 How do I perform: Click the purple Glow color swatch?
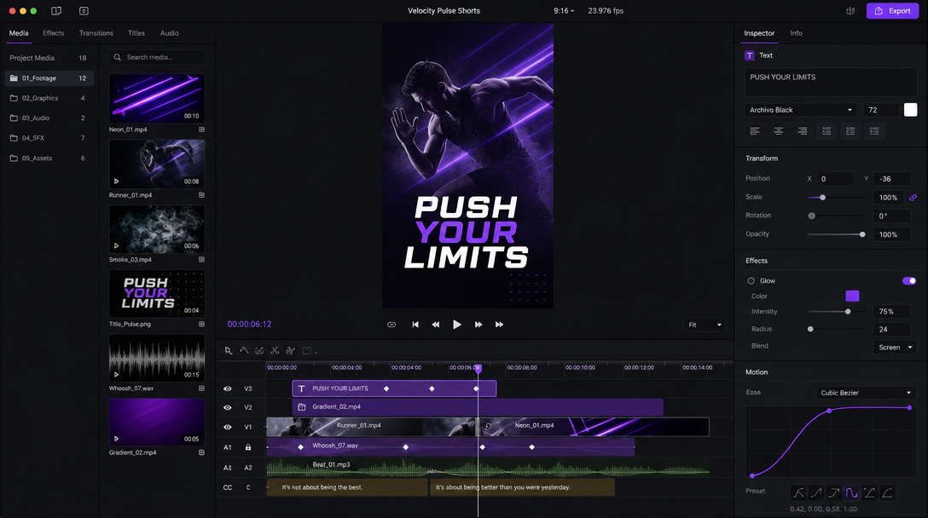[852, 296]
